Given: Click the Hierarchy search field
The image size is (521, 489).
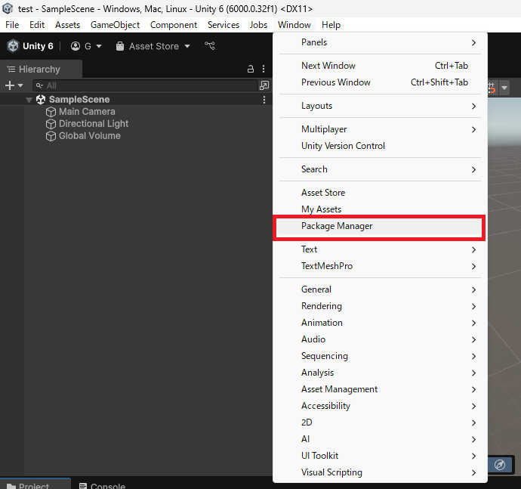Looking at the screenshot, I should (145, 85).
